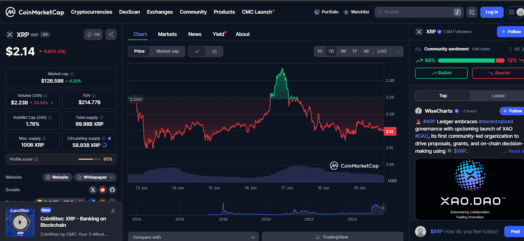Set chart range to 1D
Image resolution: width=524 pixels, height=241 pixels.
point(320,51)
